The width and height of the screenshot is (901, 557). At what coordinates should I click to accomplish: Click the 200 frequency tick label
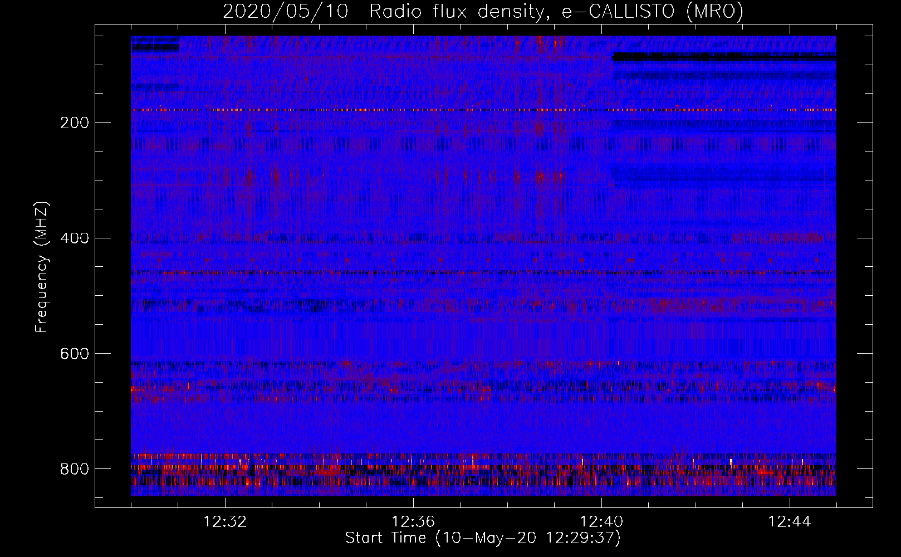75,123
